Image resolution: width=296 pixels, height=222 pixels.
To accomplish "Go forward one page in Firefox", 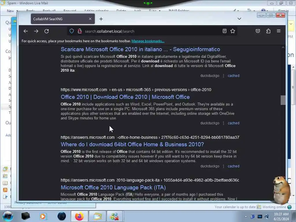I will click(36, 31).
